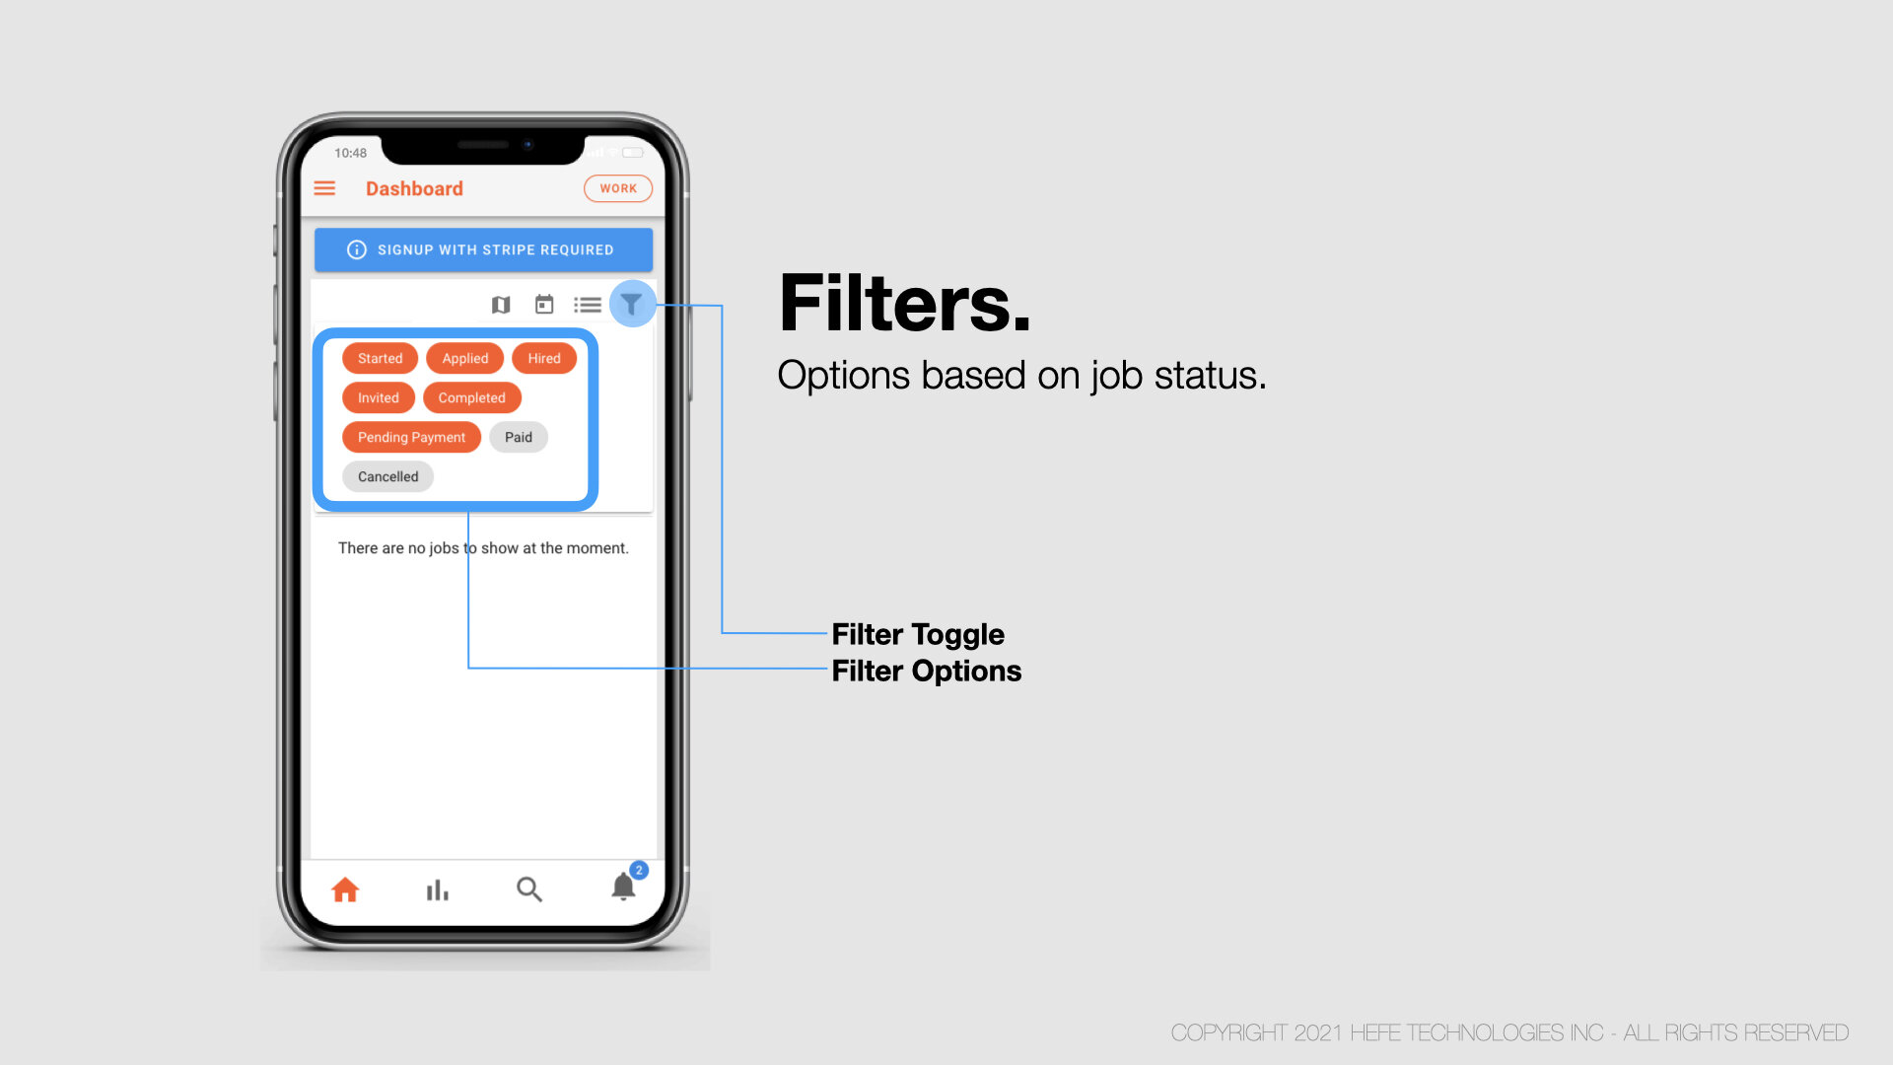This screenshot has height=1065, width=1893.
Task: Toggle the filter panel open
Action: pos(632,303)
